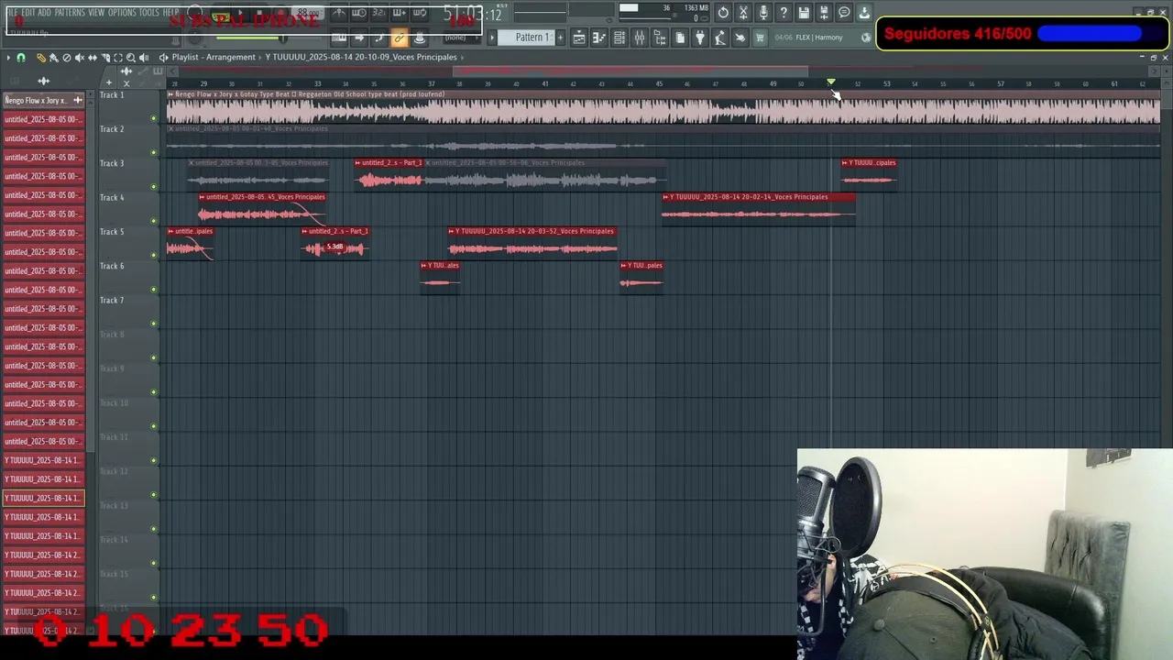The height and width of the screenshot is (660, 1173).
Task: Select untitled_2 Part_1 clip on Track 3
Action: pos(389,174)
